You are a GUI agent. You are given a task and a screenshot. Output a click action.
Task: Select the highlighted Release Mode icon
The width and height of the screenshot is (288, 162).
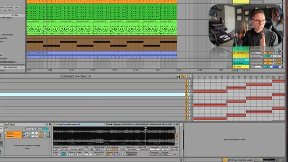108,154
